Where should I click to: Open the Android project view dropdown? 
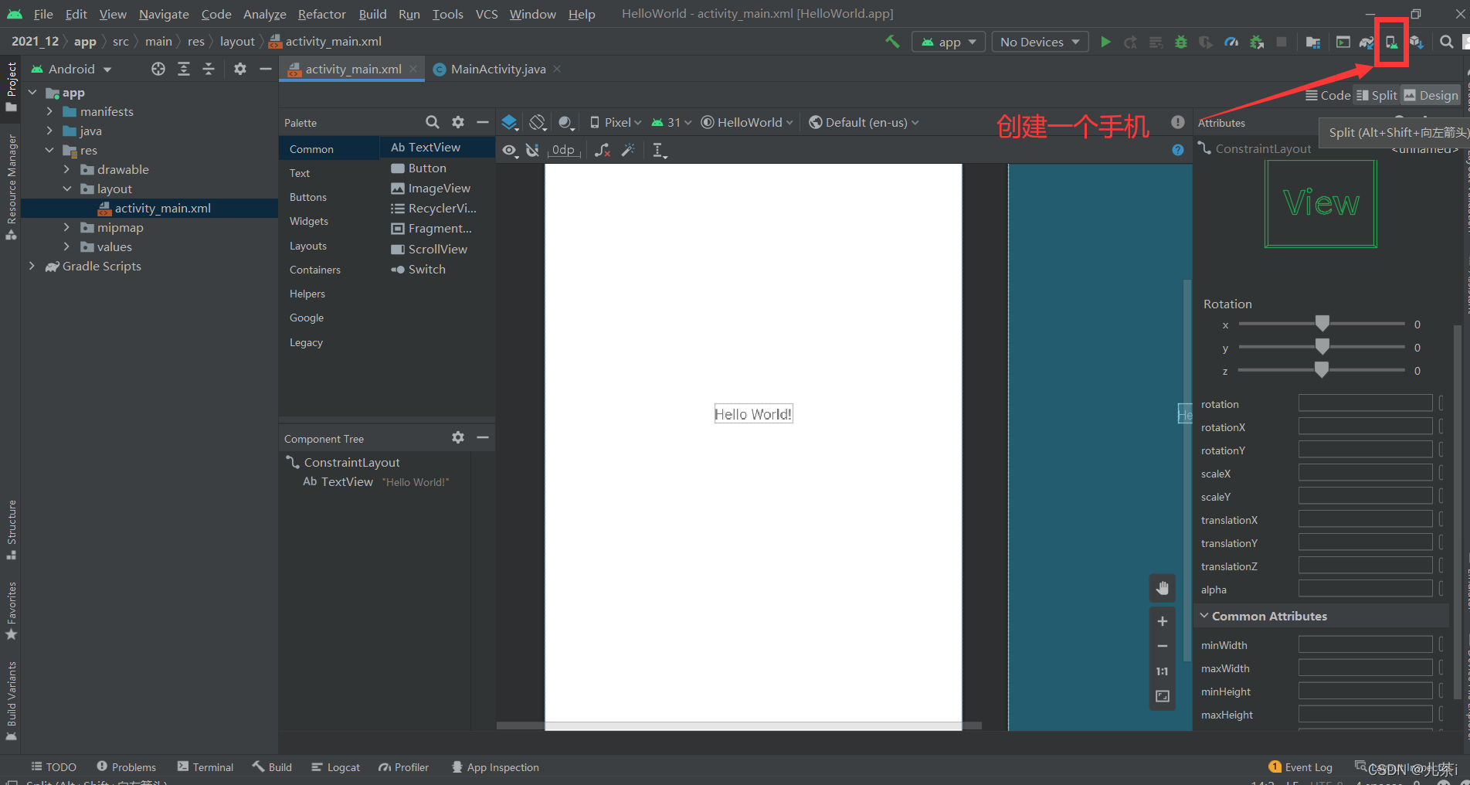[72, 69]
